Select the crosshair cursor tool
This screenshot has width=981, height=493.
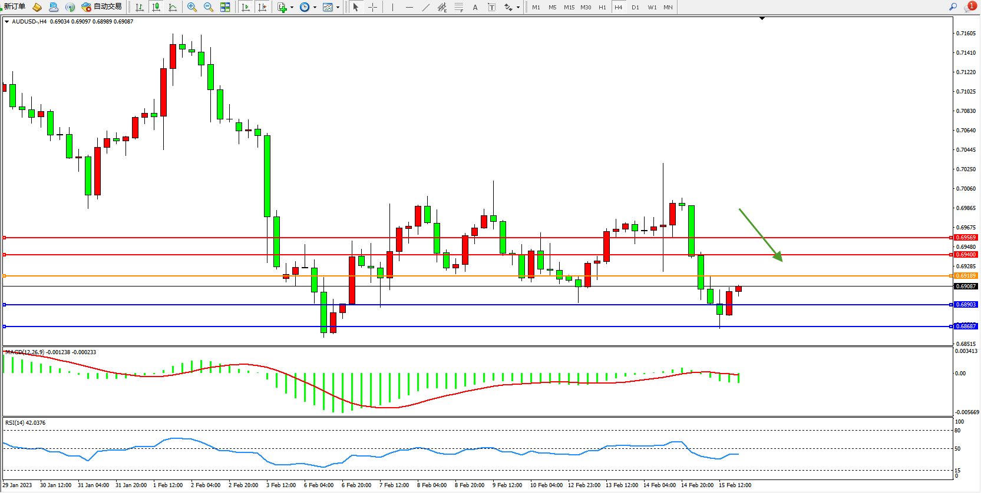pyautogui.click(x=372, y=7)
